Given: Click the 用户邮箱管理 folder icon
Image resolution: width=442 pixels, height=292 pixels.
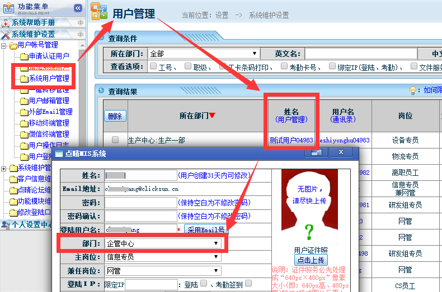Looking at the screenshot, I should point(23,101).
